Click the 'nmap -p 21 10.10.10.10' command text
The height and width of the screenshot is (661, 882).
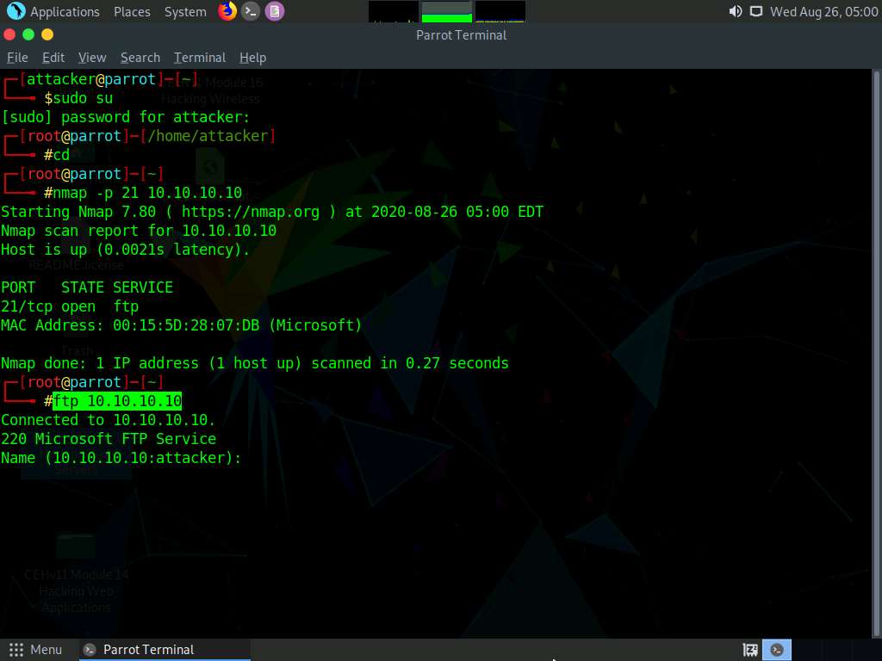tap(147, 193)
